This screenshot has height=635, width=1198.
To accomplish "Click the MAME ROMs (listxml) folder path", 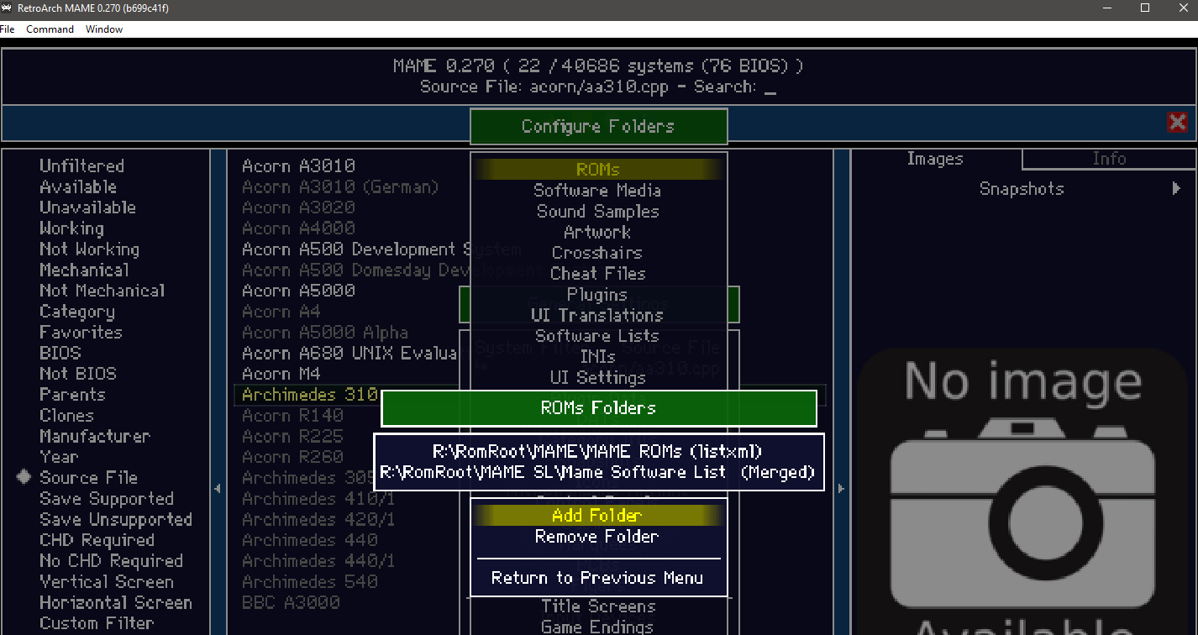I will (597, 451).
